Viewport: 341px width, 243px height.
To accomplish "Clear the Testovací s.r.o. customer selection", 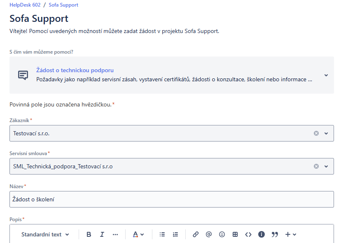I will 316,133.
